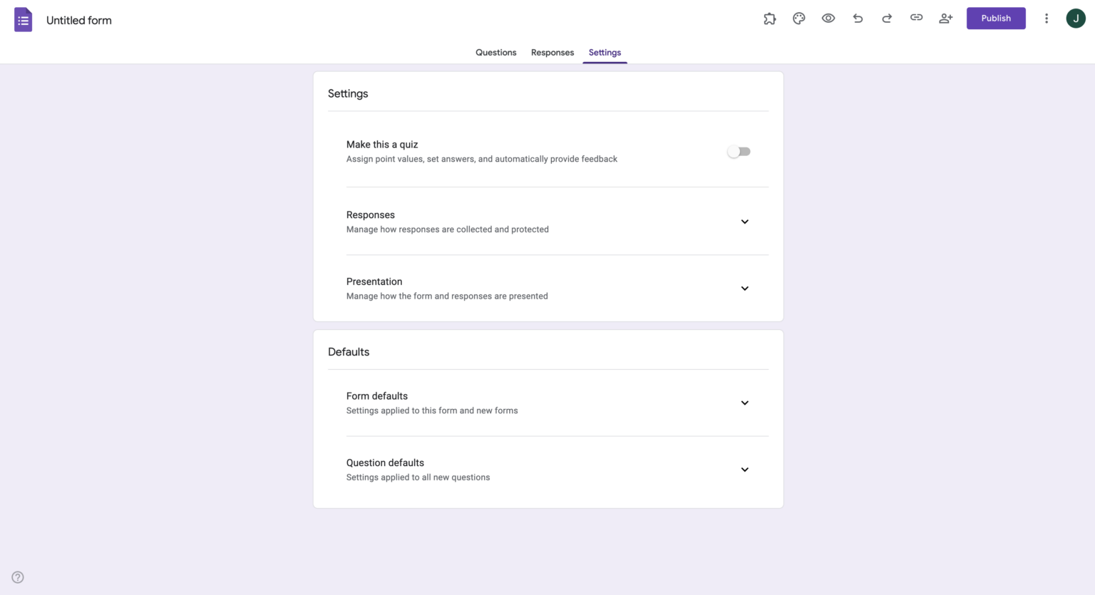The height and width of the screenshot is (595, 1095).
Task: Click the Undo icon
Action: (x=858, y=18)
